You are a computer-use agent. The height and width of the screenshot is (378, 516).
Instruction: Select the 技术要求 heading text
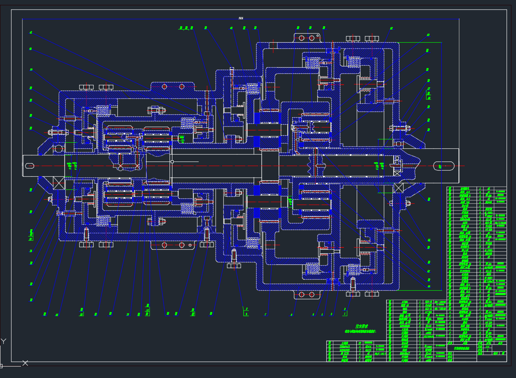click(362, 326)
